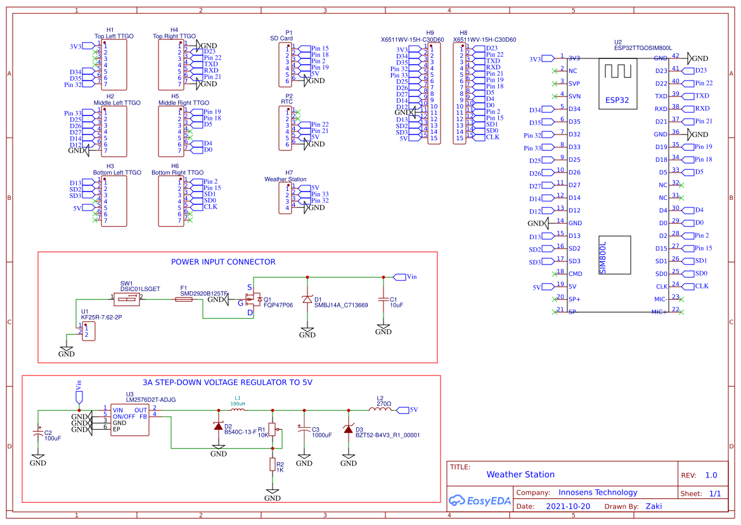Click diode D1 SMBJ14A symbol

click(307, 298)
